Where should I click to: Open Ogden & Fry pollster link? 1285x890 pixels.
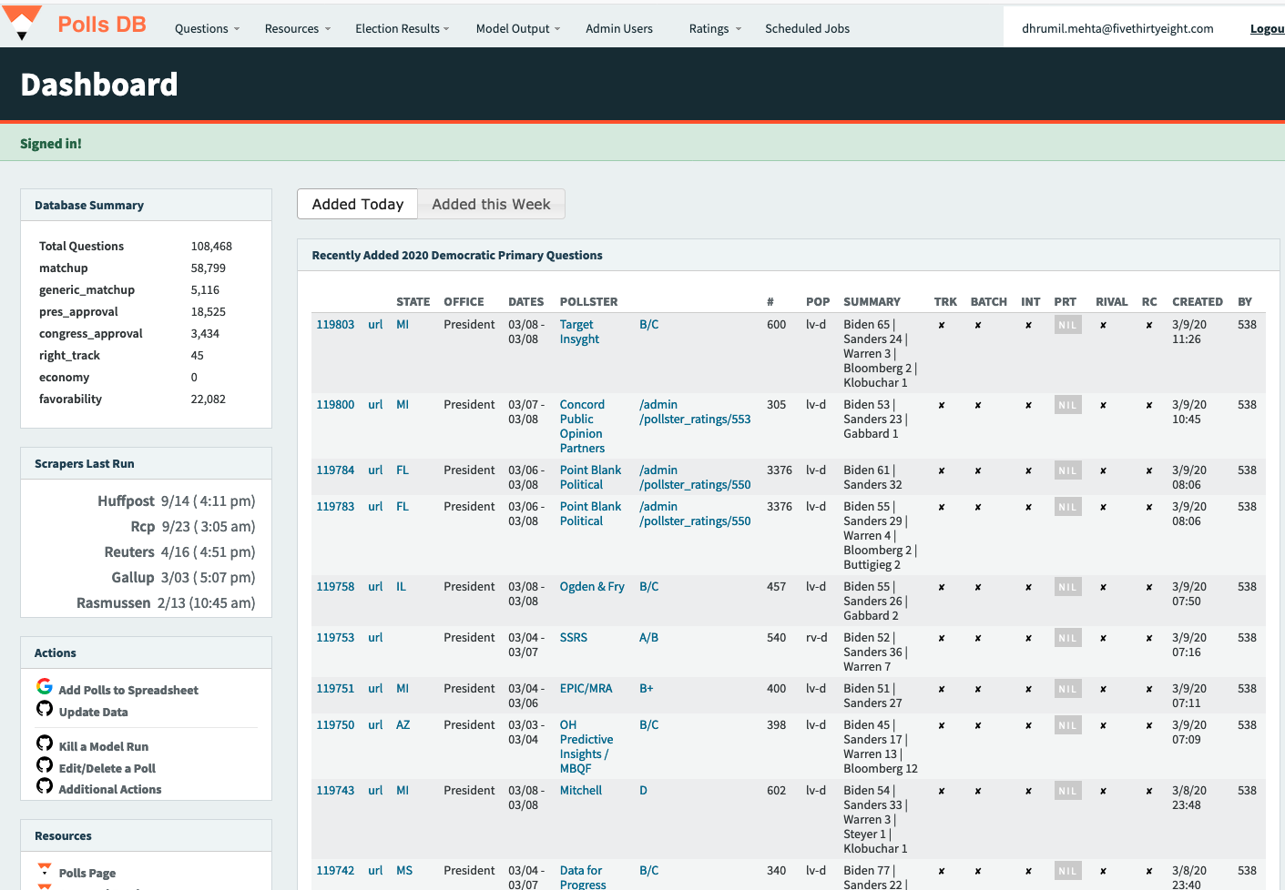click(x=592, y=587)
